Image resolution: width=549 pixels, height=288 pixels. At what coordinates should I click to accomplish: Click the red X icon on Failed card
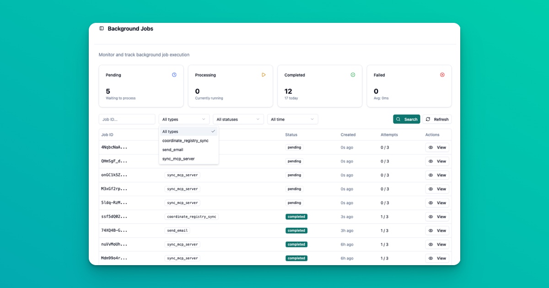tap(442, 75)
